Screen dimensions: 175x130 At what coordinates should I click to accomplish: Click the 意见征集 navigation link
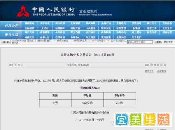click(x=106, y=37)
